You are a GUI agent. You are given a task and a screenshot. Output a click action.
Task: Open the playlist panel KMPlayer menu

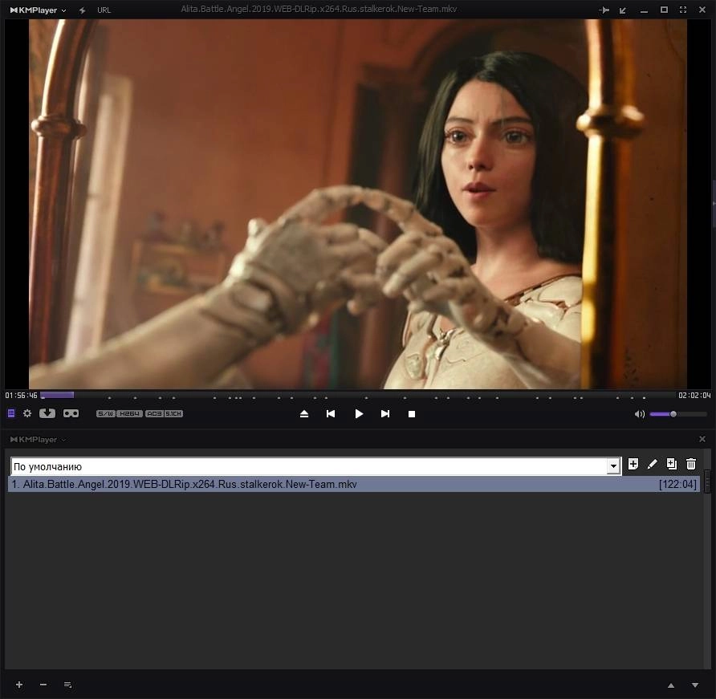(39, 440)
